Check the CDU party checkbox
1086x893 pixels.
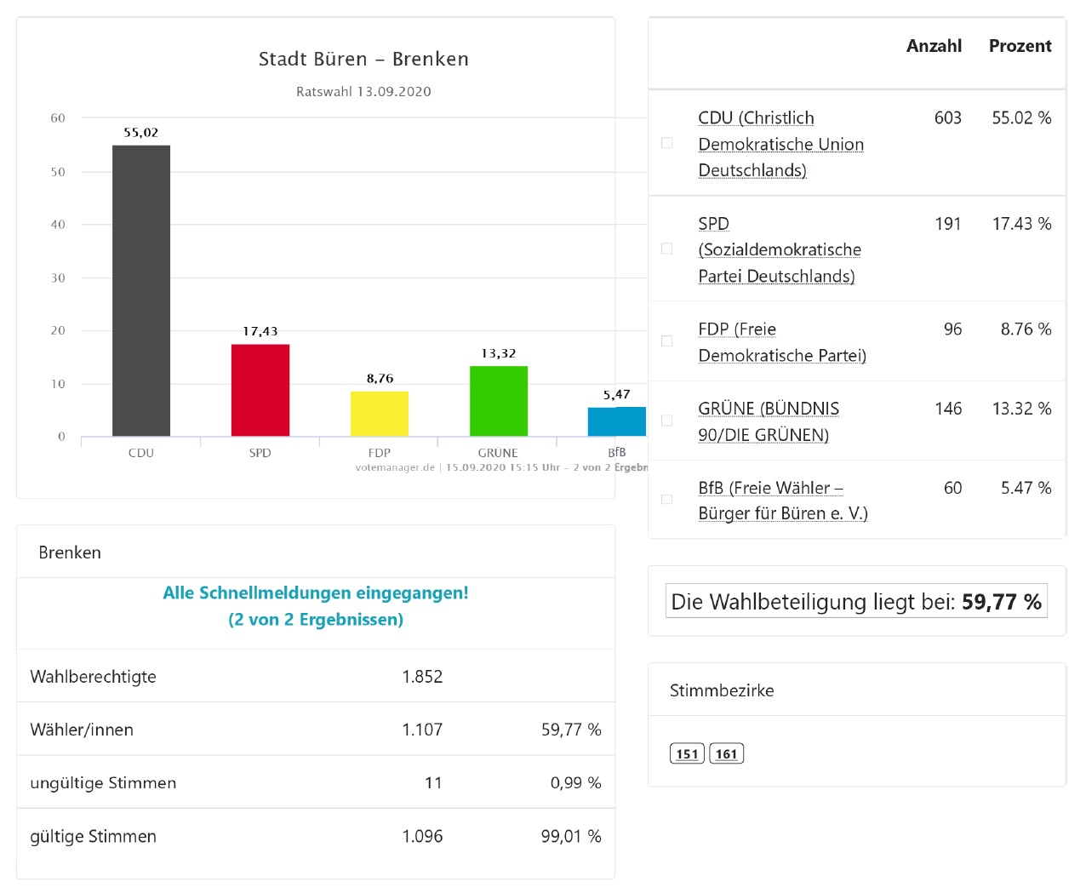click(666, 144)
